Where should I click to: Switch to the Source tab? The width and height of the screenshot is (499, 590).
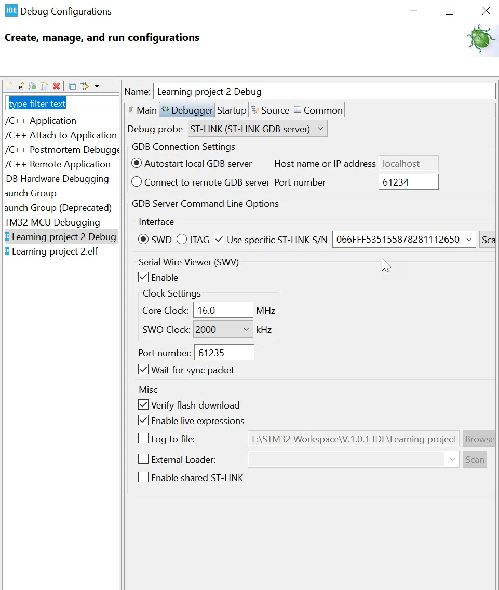[270, 110]
